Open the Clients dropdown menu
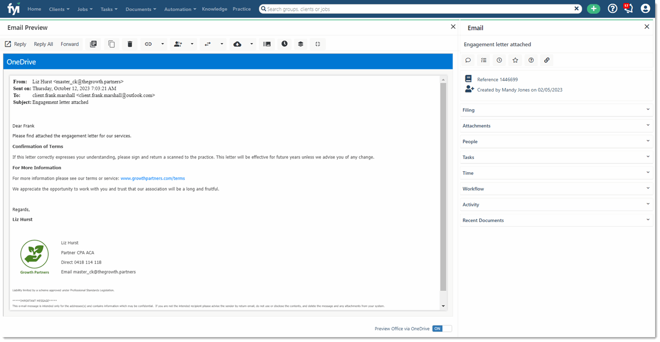Viewport: 660px width, 342px height. click(x=59, y=8)
